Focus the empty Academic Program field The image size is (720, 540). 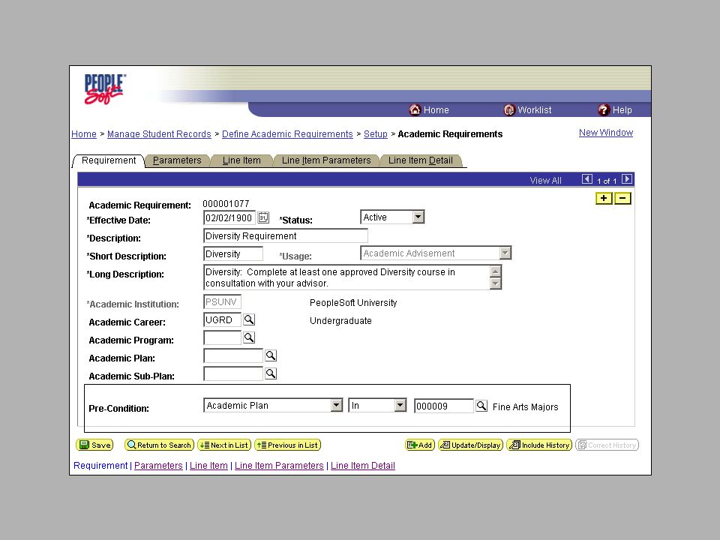[222, 338]
